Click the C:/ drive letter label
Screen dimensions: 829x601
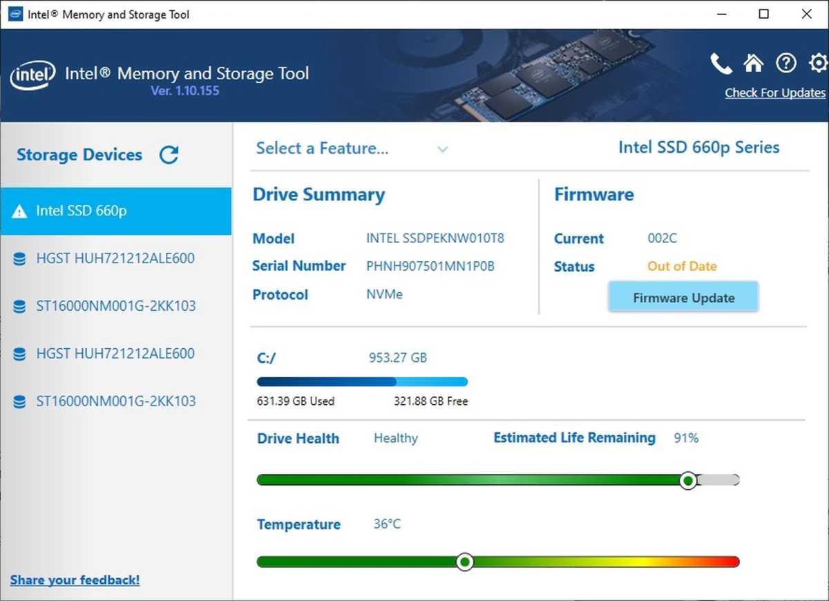(x=266, y=359)
